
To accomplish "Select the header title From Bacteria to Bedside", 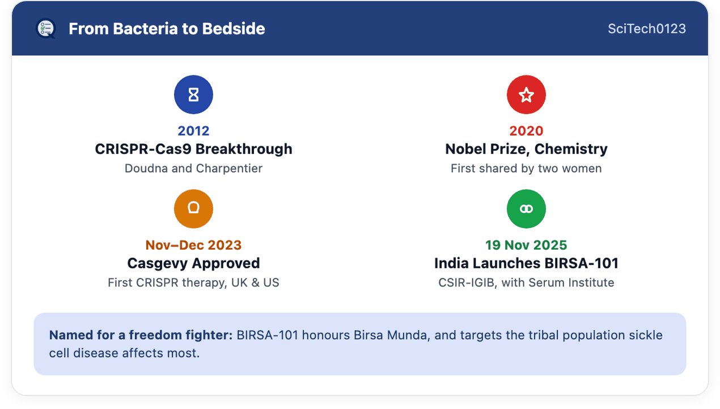I will (x=167, y=29).
